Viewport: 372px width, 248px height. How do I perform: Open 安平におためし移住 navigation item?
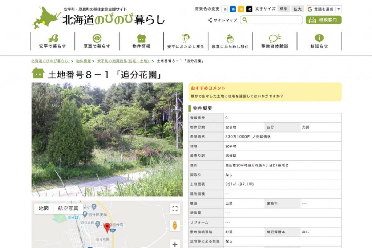[x=186, y=41]
